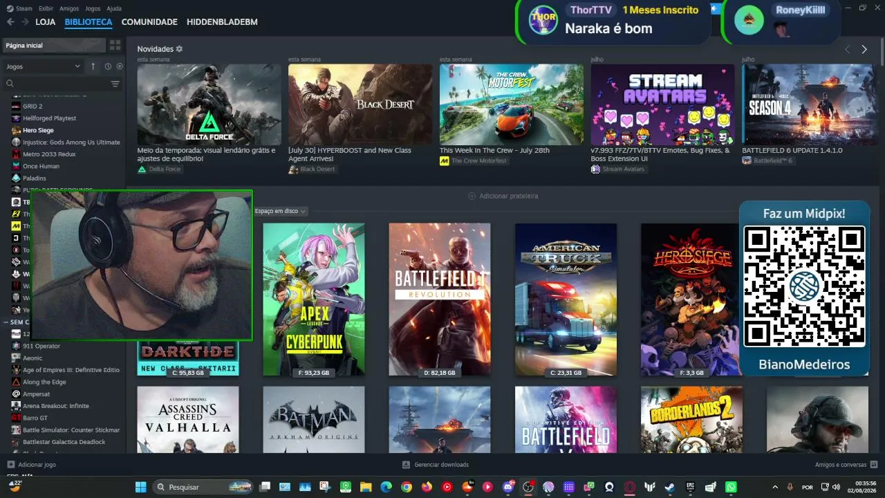Open Firefox from the taskbar

[x=427, y=487]
